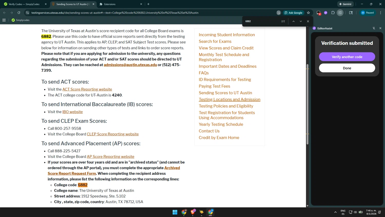Close the Extensions tab

(141, 4)
